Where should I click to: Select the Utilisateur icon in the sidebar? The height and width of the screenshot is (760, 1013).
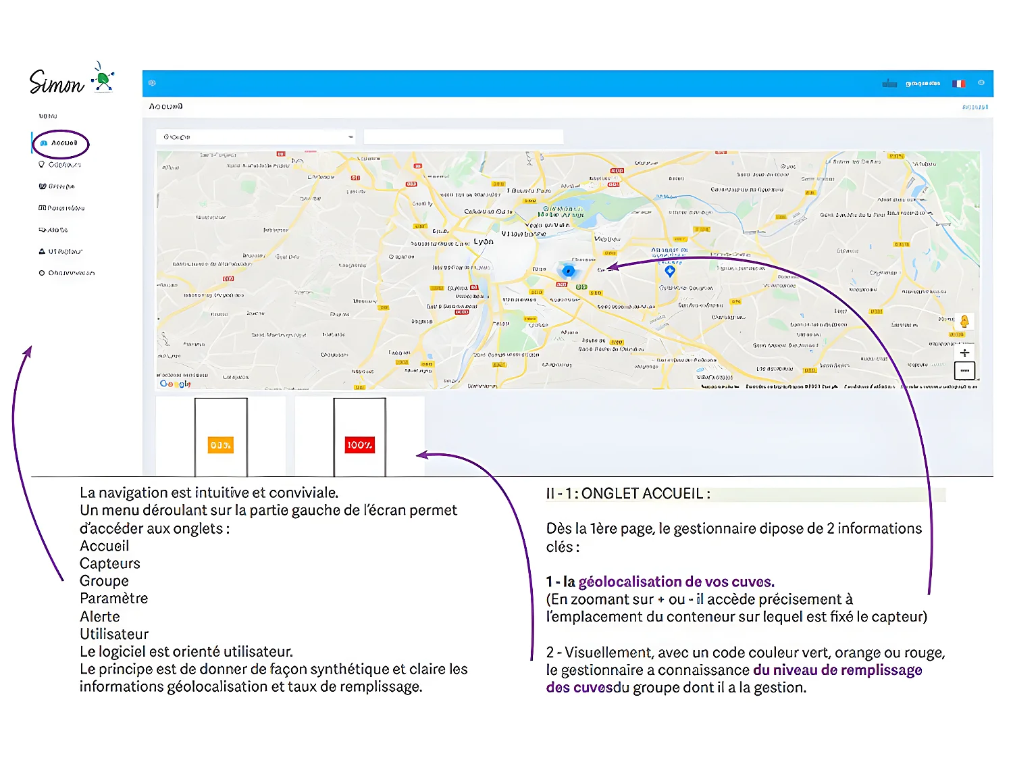click(x=41, y=251)
